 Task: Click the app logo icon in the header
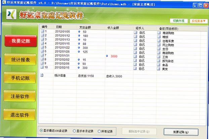11,14
